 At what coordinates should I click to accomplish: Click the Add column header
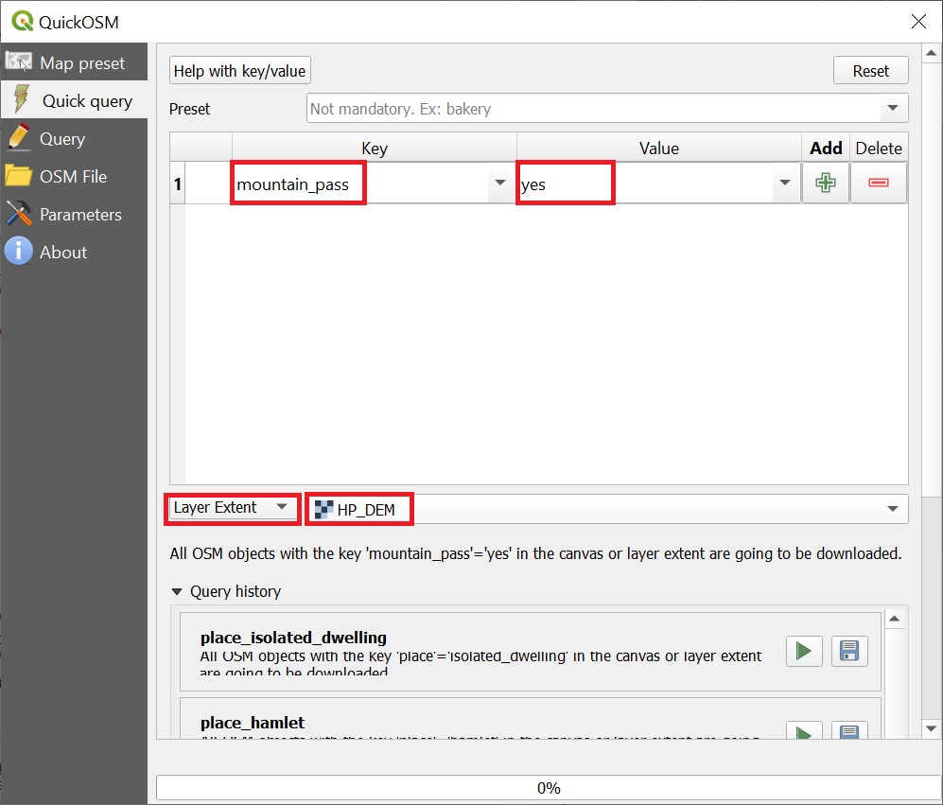(x=825, y=148)
